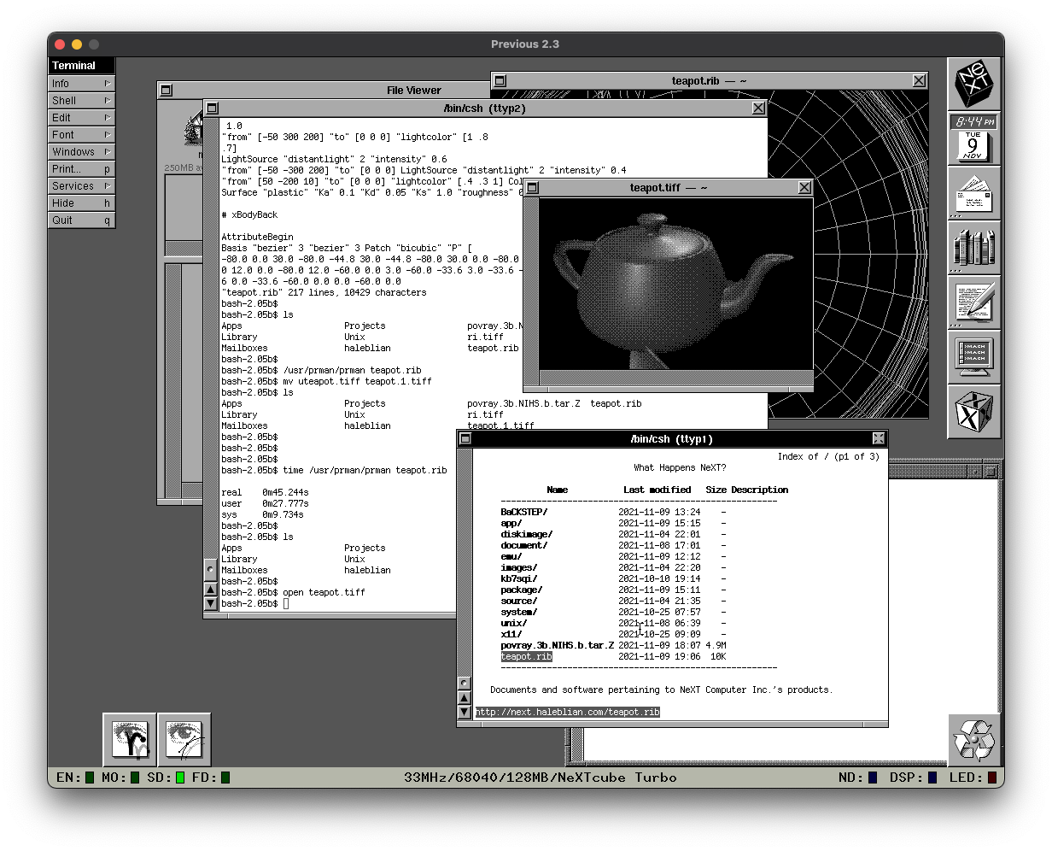Image resolution: width=1052 pixels, height=851 pixels.
Task: Open Mail from the application dock
Action: pyautogui.click(x=973, y=193)
